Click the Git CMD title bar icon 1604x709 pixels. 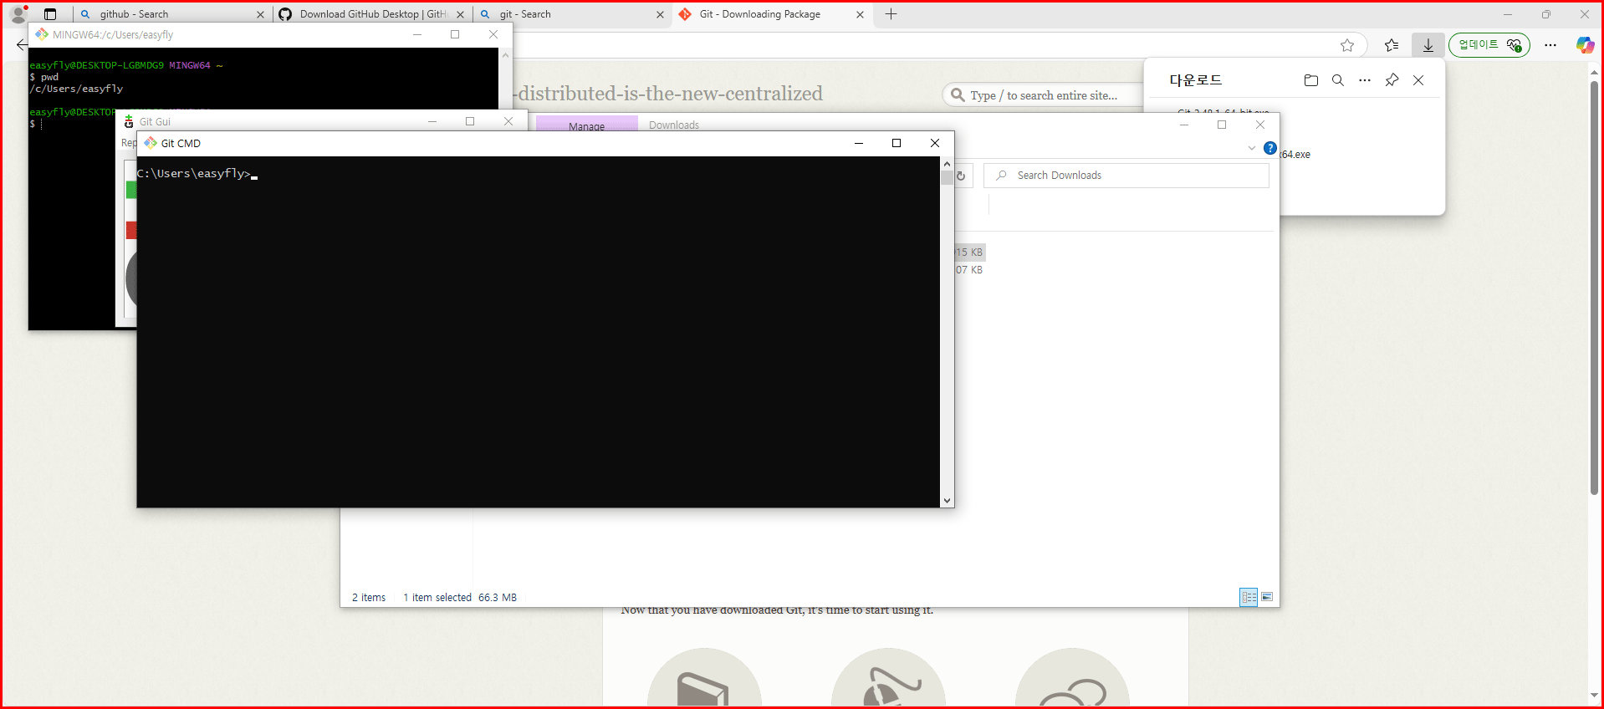151,143
